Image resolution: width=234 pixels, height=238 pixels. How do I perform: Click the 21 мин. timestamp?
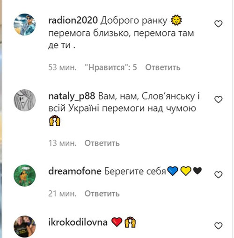(62, 194)
